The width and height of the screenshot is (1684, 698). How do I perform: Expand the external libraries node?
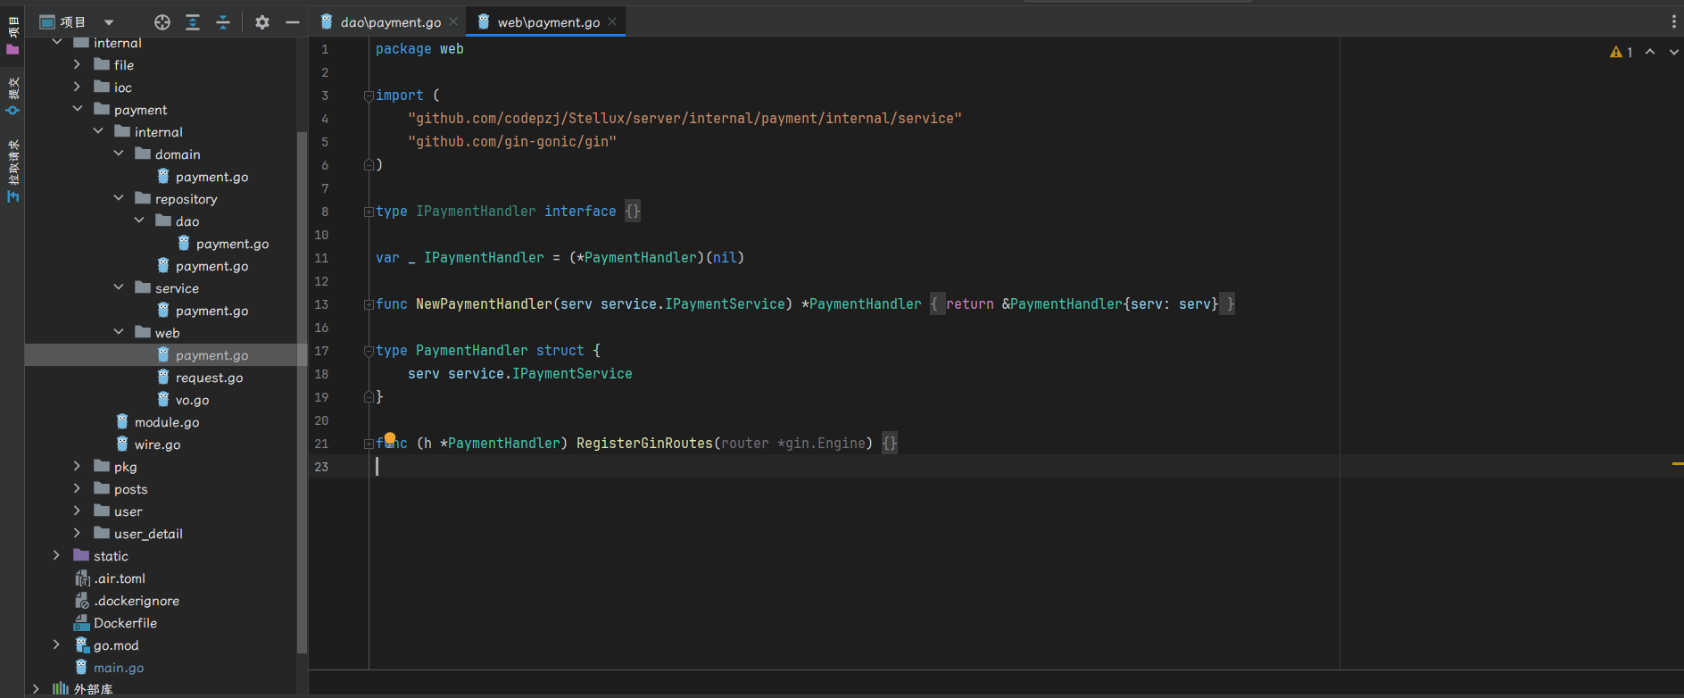(x=37, y=689)
